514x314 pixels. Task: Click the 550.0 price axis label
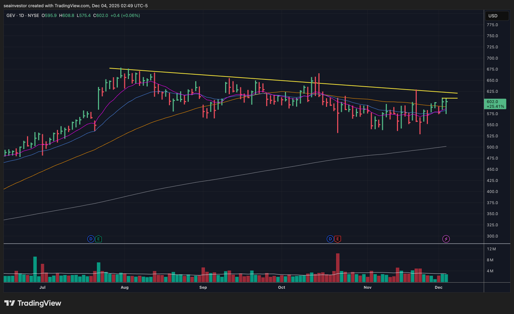coord(493,125)
